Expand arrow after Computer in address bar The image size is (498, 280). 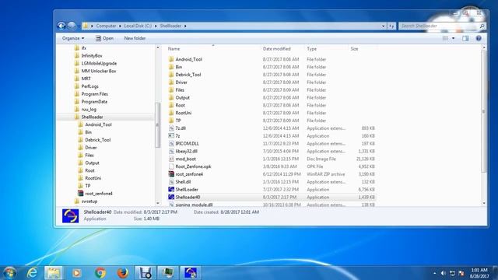tap(120, 26)
